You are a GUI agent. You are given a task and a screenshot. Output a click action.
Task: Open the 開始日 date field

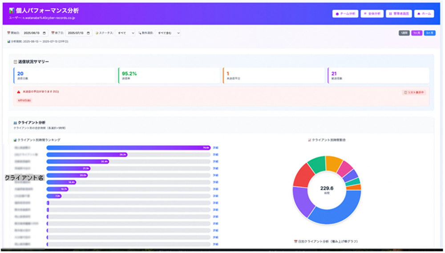[x=33, y=33]
